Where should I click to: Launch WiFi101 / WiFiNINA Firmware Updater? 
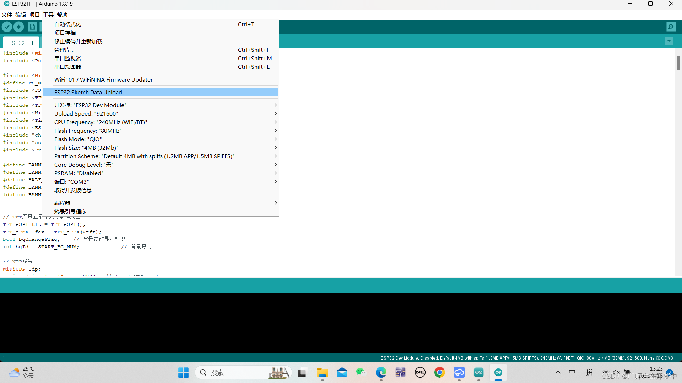[160, 79]
